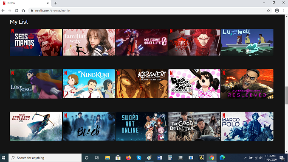Open a new browser tab
The image size is (288, 162).
coord(56,3)
